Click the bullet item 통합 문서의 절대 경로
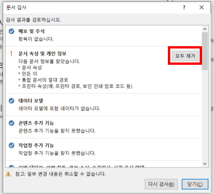 [43, 80]
